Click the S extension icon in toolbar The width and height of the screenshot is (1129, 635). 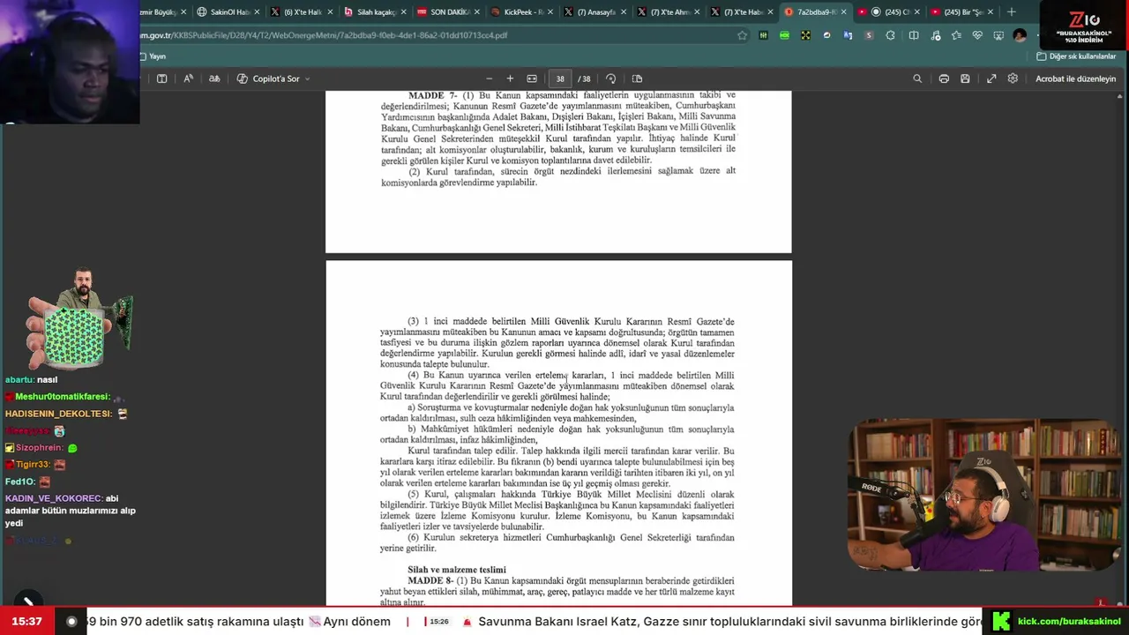tap(869, 35)
